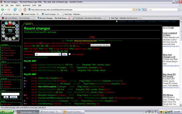Open the Bookmarks menu
The width and height of the screenshot is (182, 114).
(x=26, y=5)
